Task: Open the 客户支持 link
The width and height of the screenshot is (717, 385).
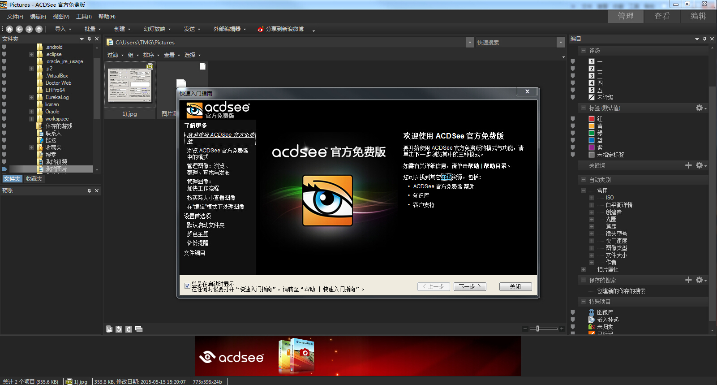Action: coord(424,205)
